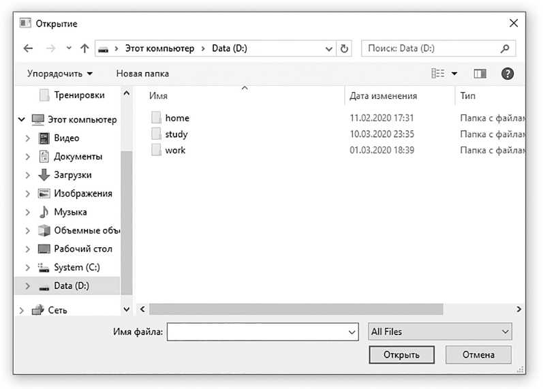Click the System (C:) drive icon

[44, 268]
